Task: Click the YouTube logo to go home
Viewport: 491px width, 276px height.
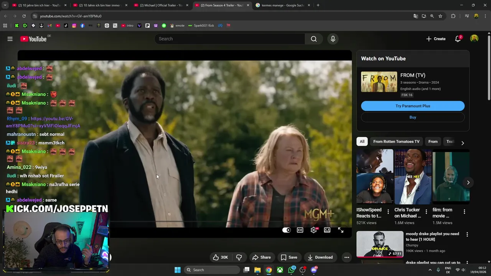Action: tap(33, 39)
